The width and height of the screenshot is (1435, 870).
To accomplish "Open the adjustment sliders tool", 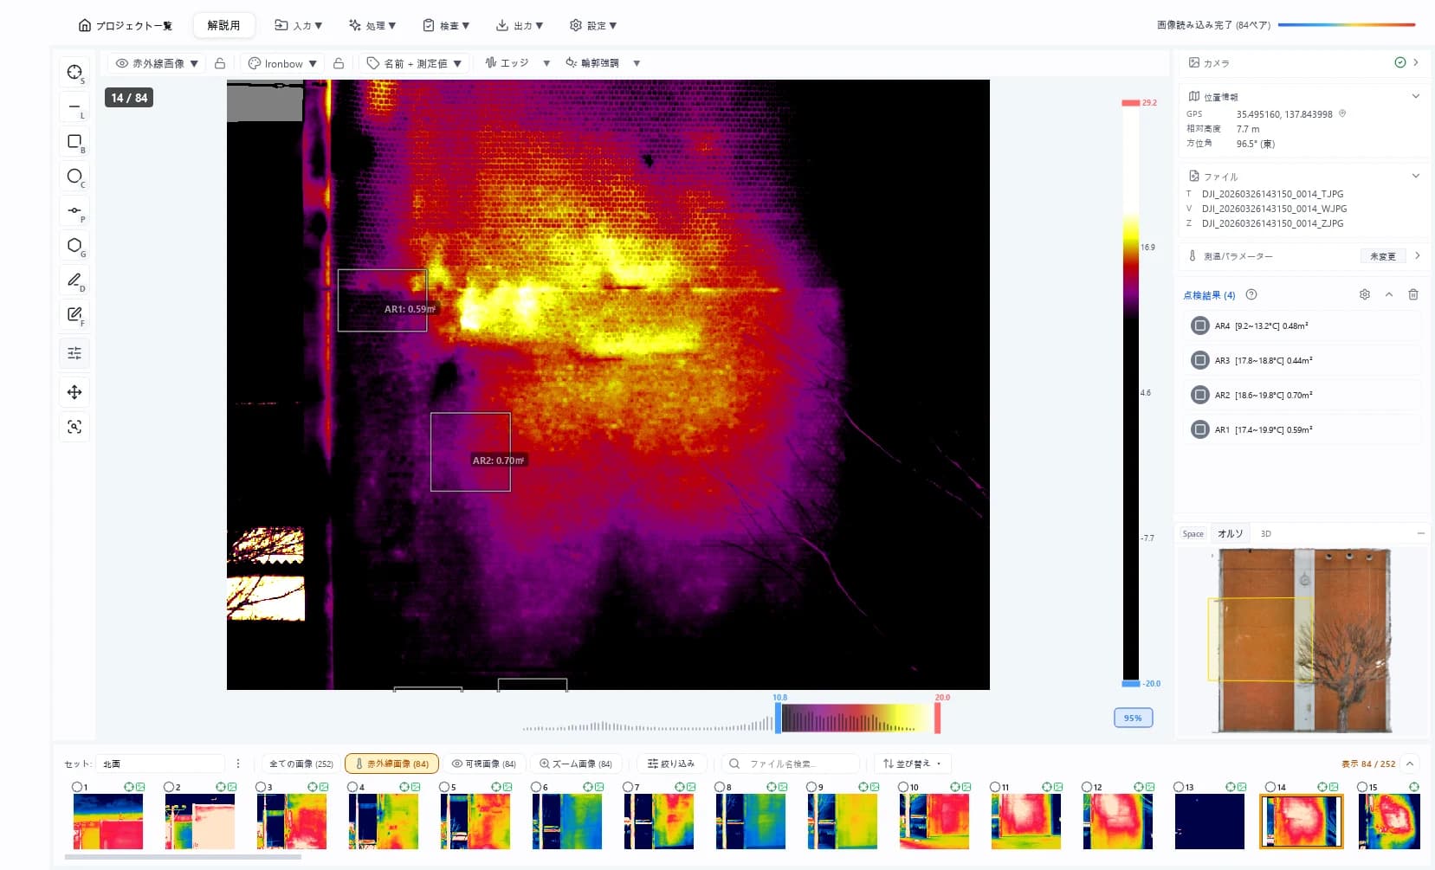I will (x=74, y=353).
